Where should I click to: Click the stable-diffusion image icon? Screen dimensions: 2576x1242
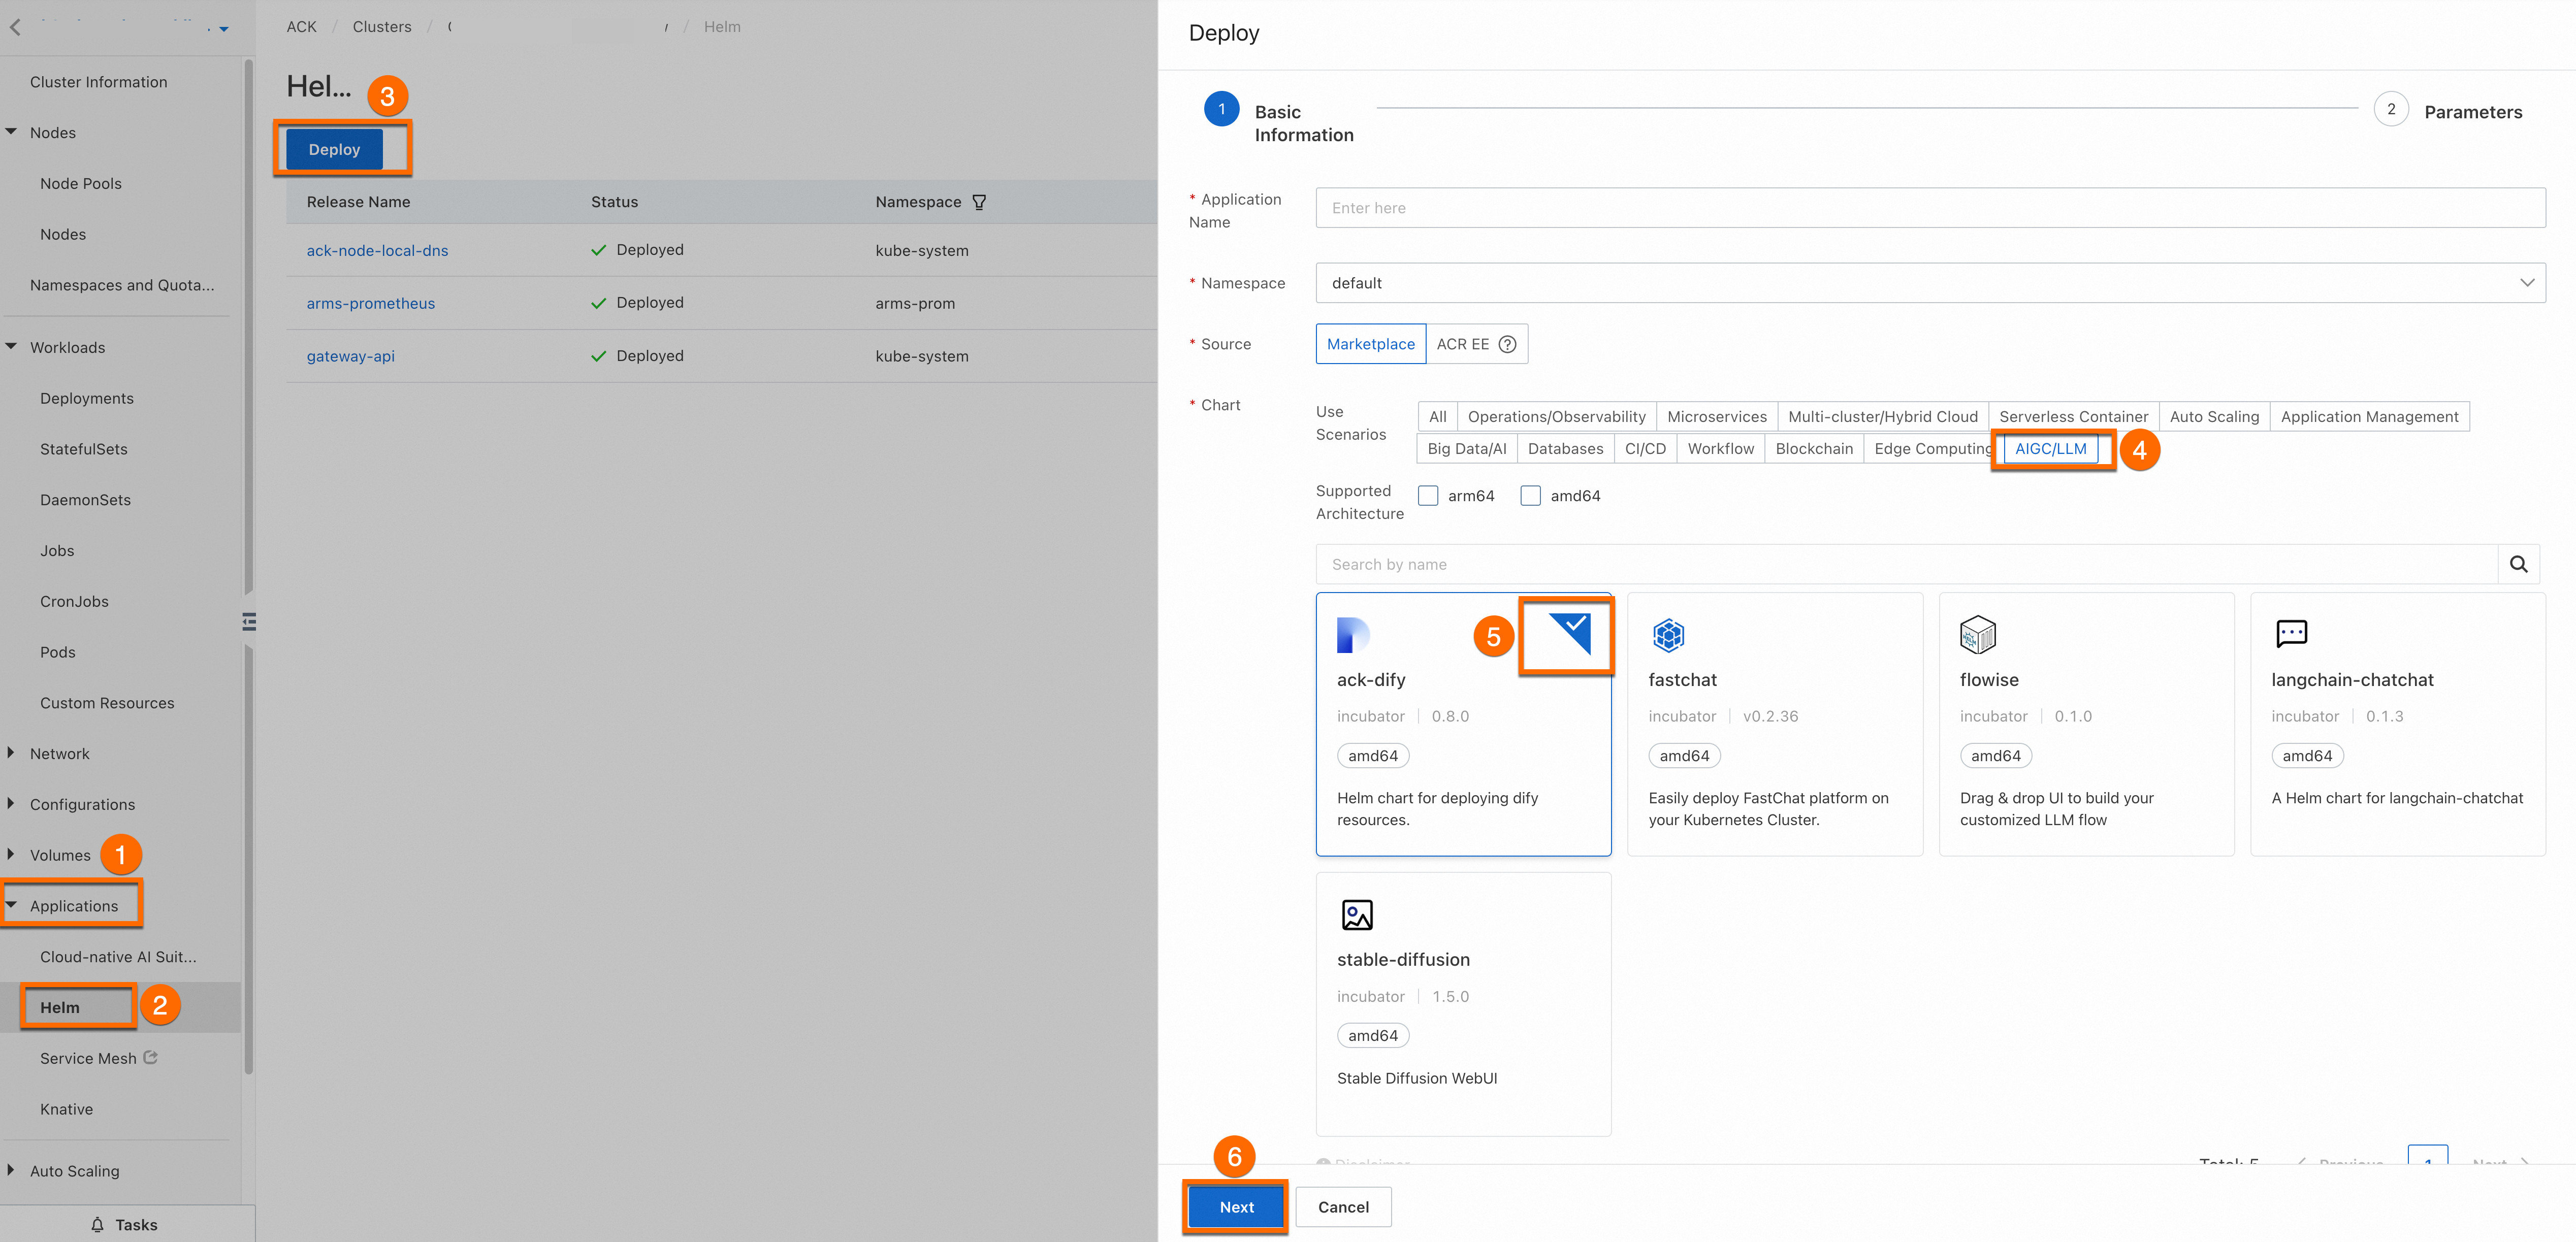1357,914
